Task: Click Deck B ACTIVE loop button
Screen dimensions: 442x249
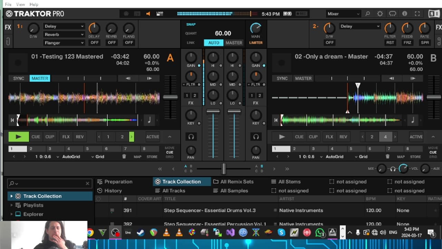Action: pyautogui.click(x=416, y=137)
